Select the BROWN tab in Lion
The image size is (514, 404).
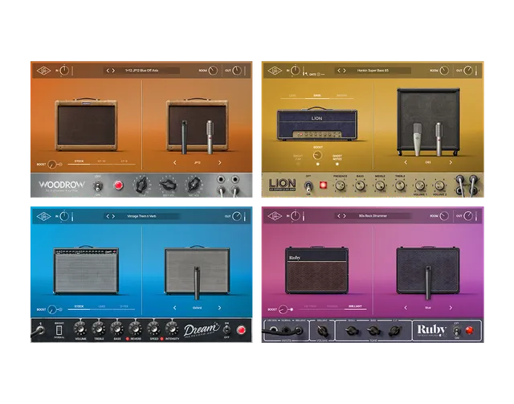341,96
